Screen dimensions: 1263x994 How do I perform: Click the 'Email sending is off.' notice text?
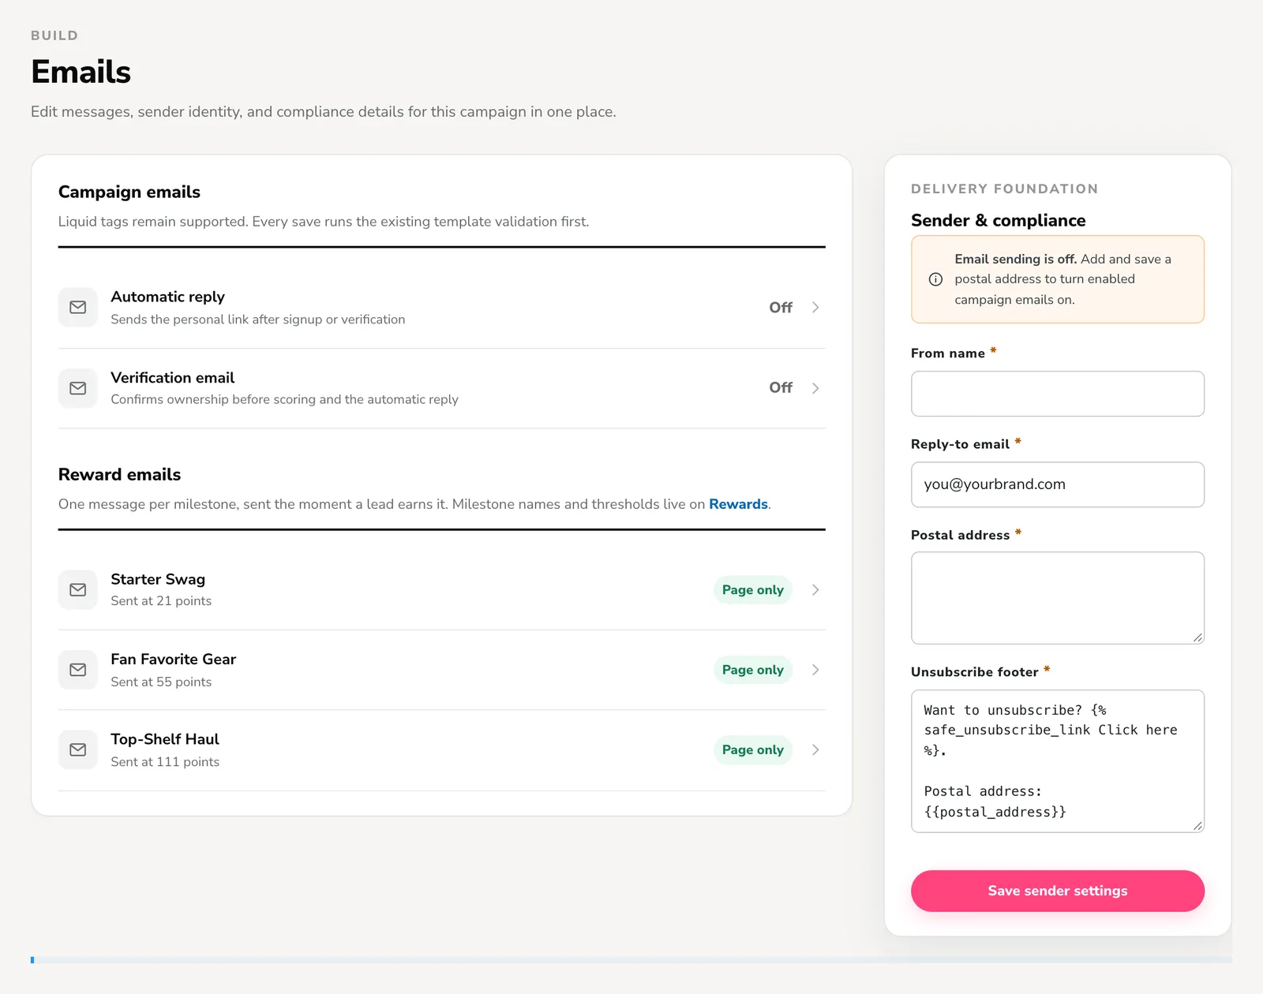[x=1015, y=259]
